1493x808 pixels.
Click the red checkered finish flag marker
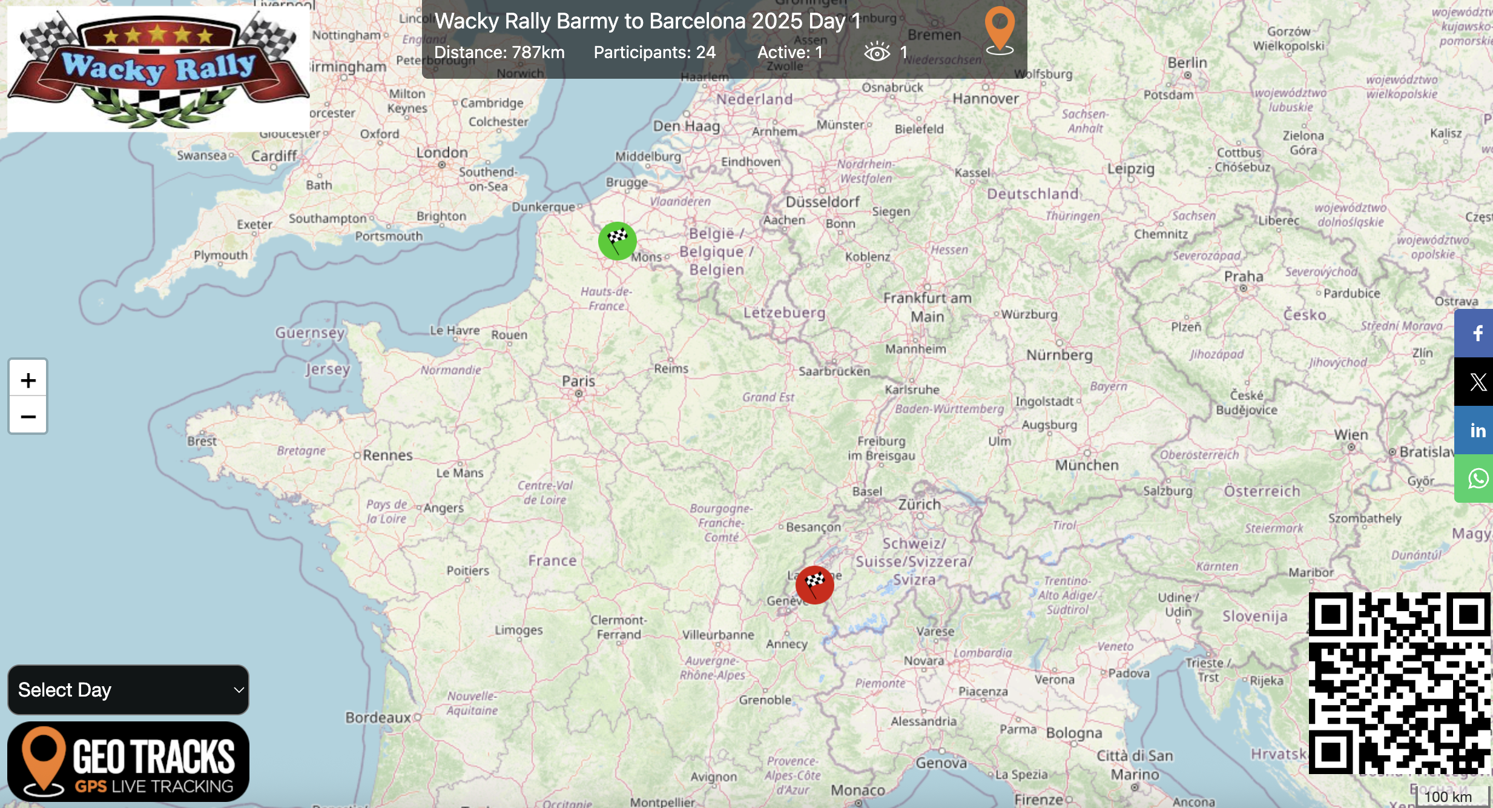(814, 584)
